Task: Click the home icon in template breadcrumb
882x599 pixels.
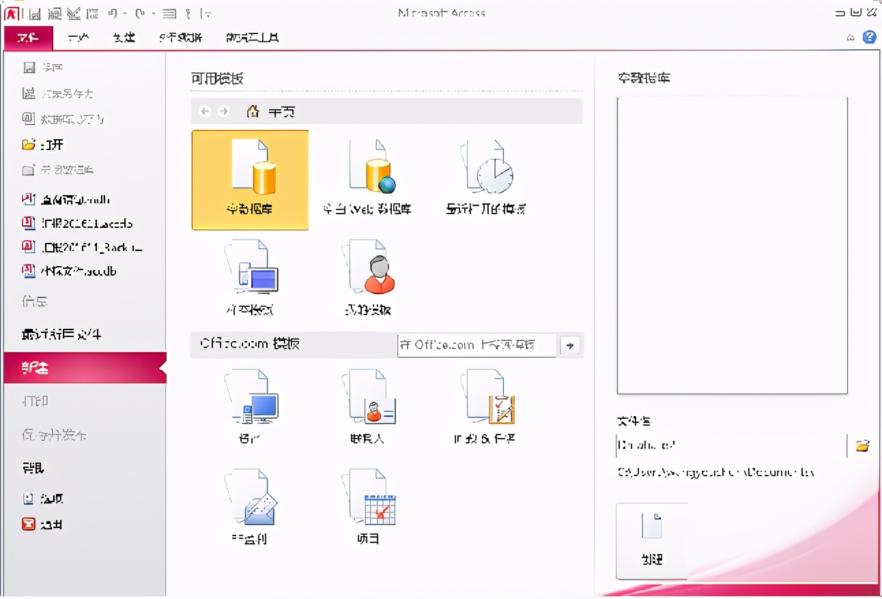Action: coord(252,111)
